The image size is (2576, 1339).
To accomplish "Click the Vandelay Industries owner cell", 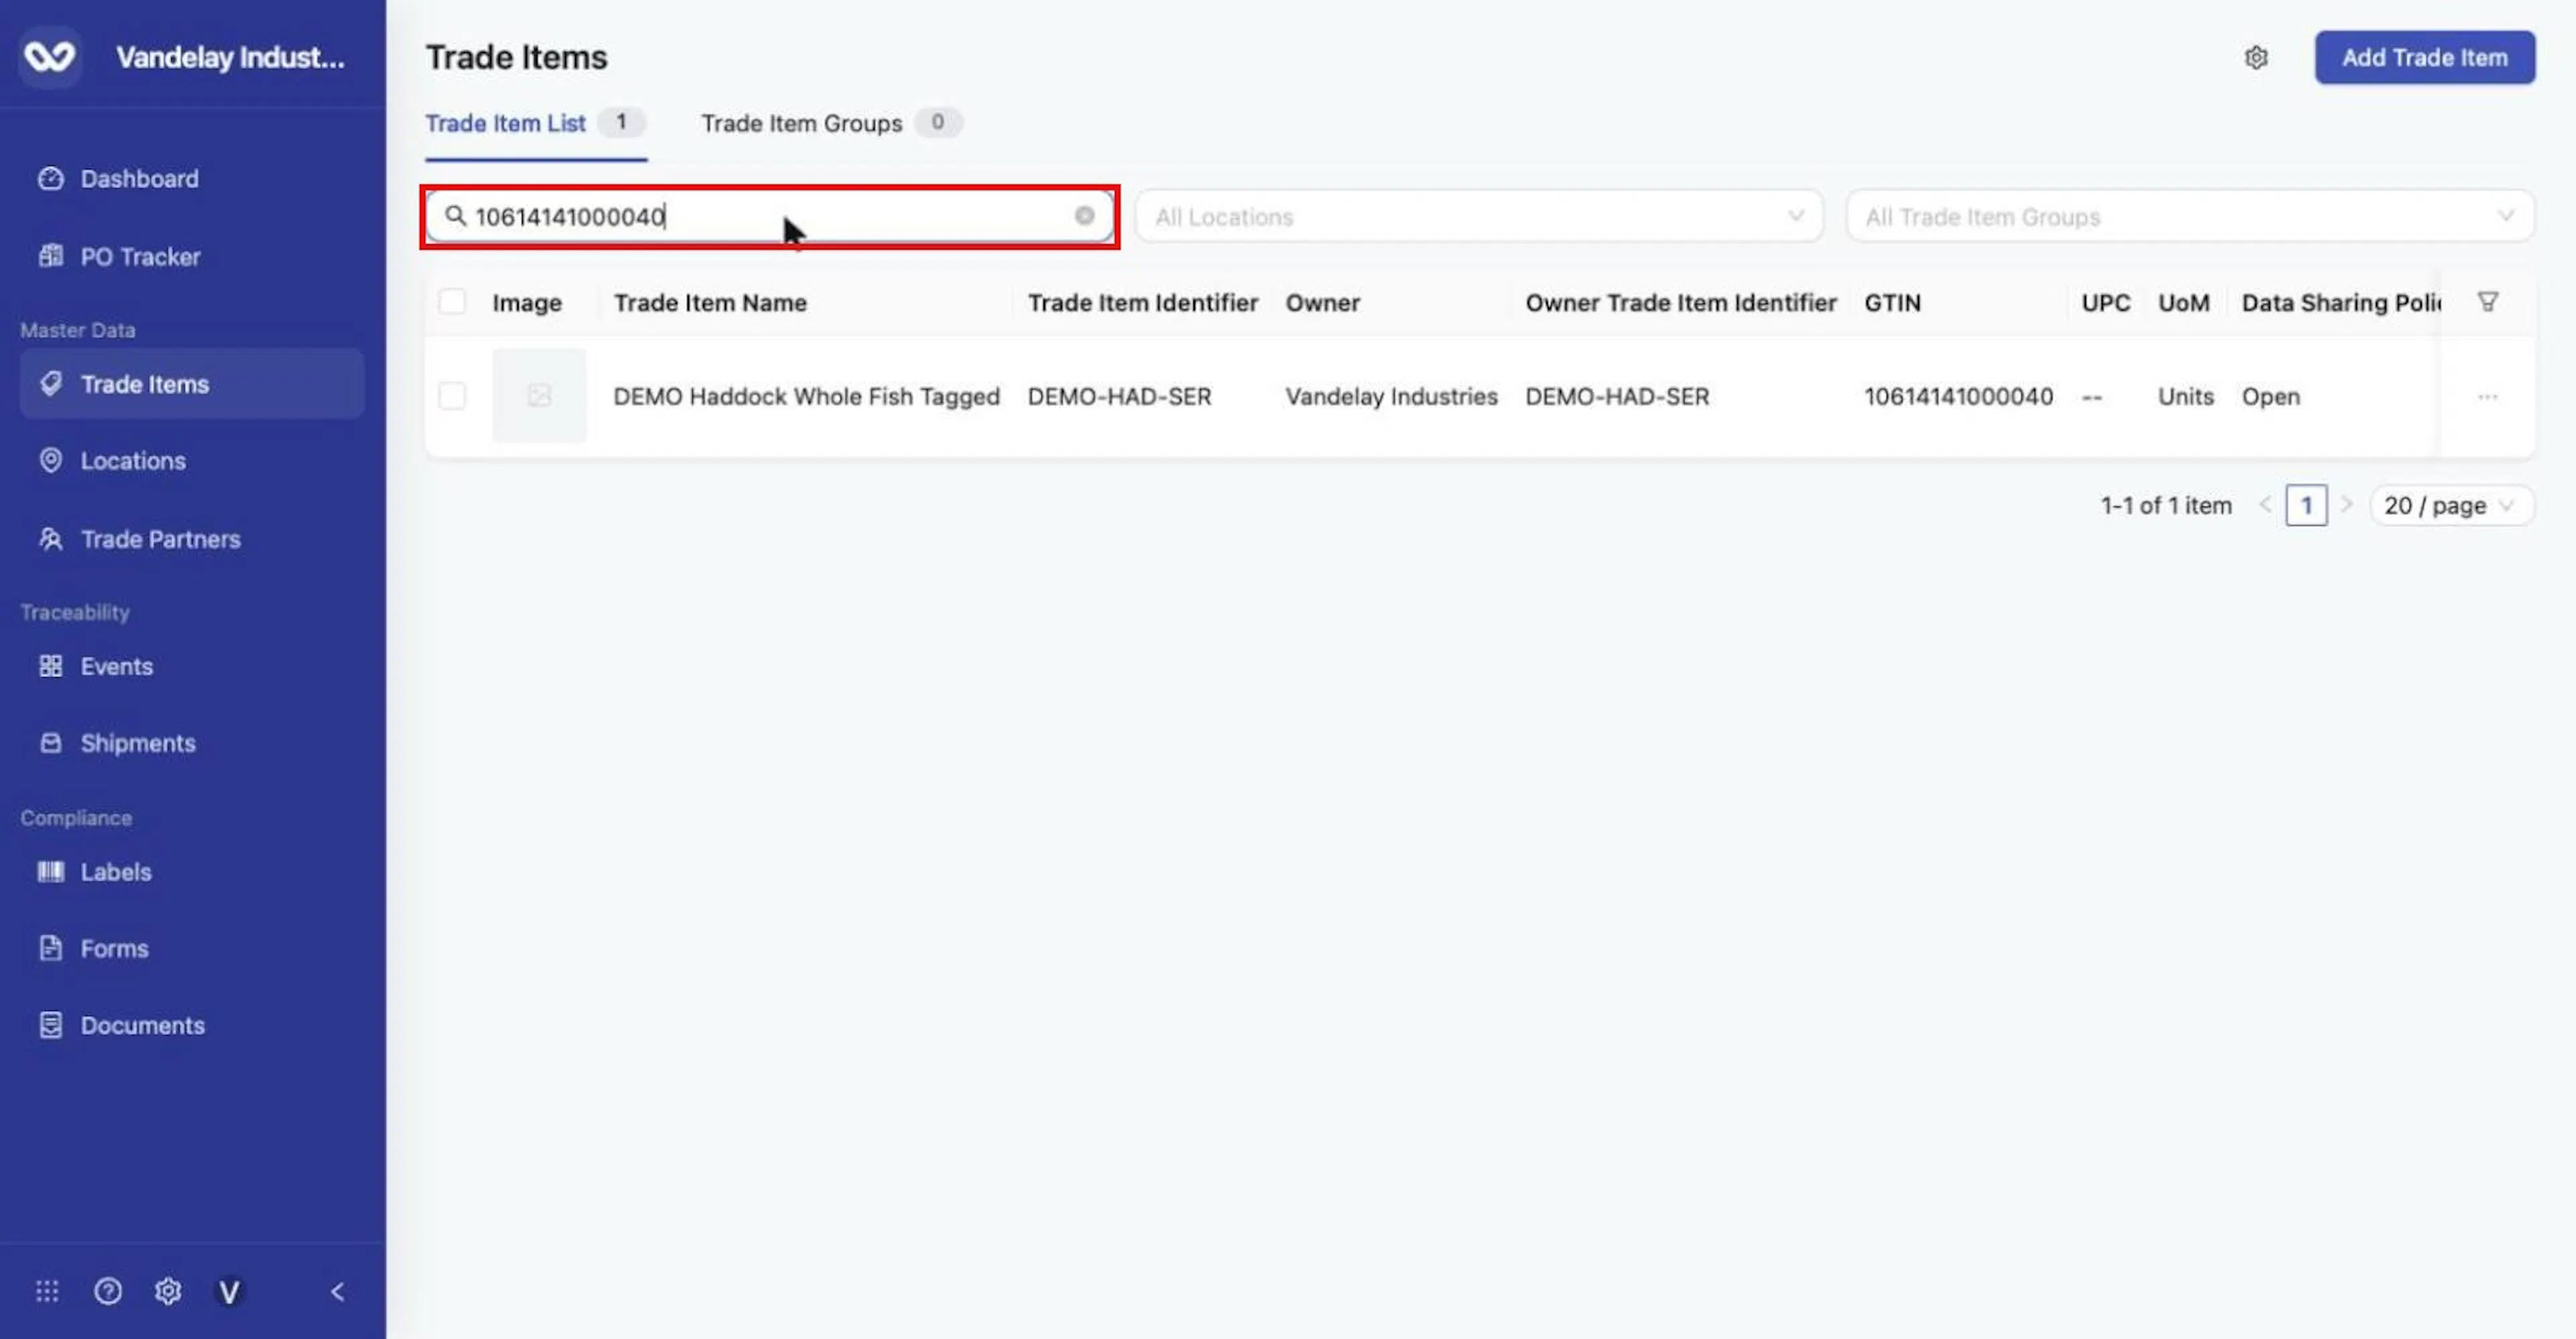I will click(x=1391, y=397).
